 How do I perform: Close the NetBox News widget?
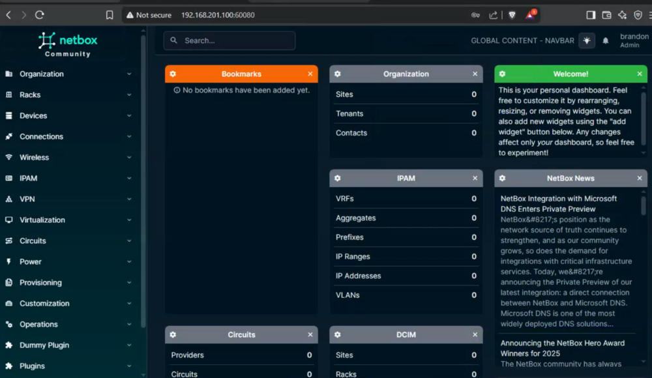pos(640,179)
